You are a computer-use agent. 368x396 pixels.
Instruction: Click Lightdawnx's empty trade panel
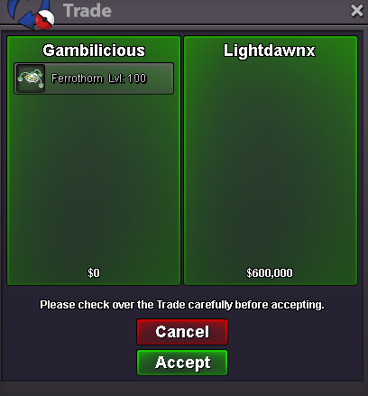(271, 162)
